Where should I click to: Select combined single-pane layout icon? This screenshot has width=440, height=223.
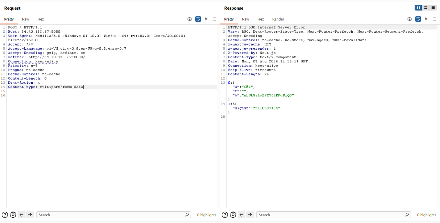point(433,8)
